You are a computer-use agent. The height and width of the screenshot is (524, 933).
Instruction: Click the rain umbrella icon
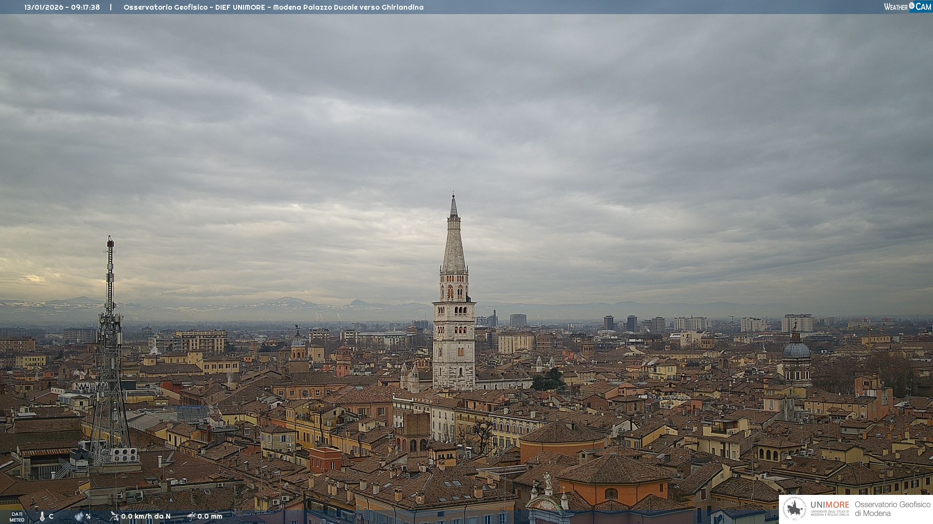pyautogui.click(x=191, y=516)
